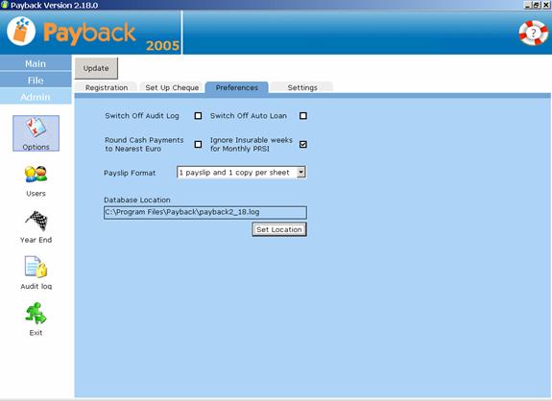Click the title bar application icon
Screen dimensions: 552x401
click(x=5, y=5)
